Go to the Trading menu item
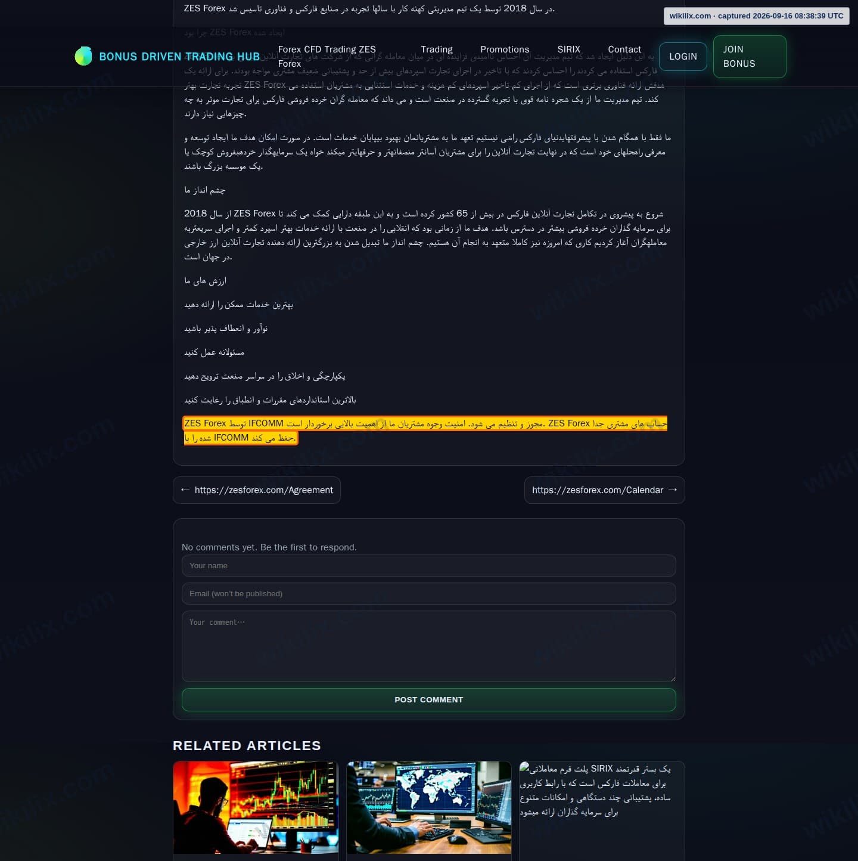 [x=437, y=49]
